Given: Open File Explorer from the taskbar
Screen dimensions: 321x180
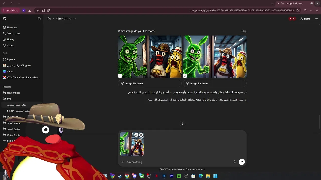Looking at the screenshot, I should (208, 176).
